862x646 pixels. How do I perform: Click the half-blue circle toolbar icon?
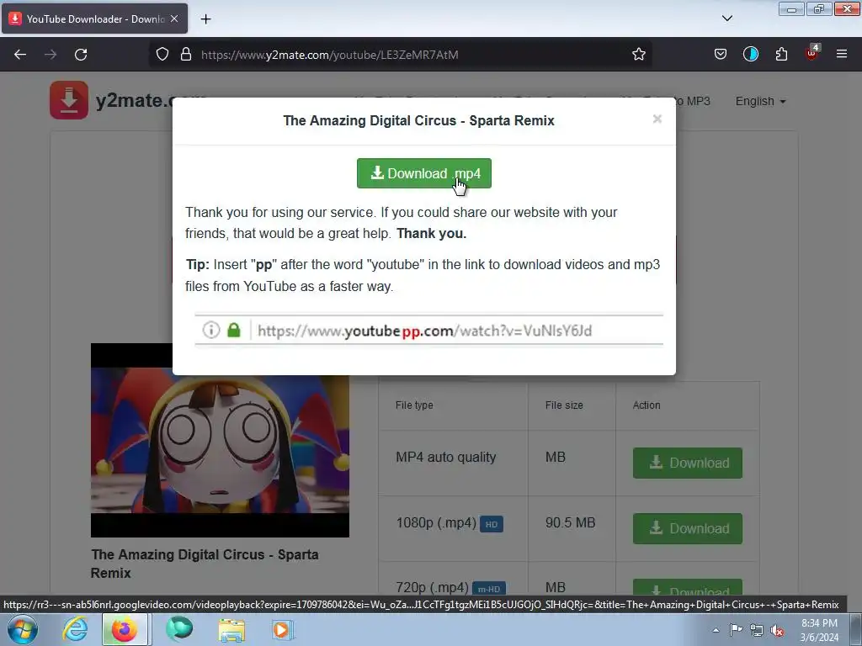click(750, 55)
